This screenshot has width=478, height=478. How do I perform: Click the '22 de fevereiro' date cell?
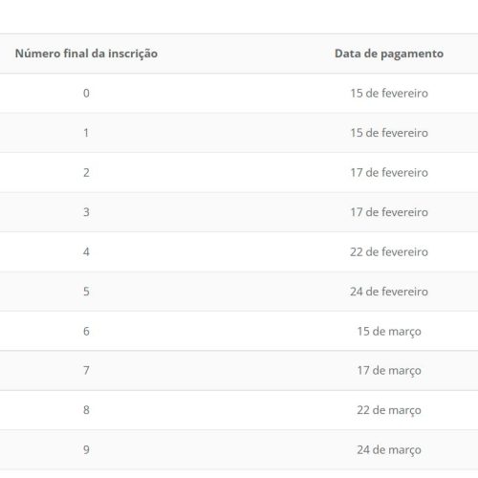click(x=389, y=251)
